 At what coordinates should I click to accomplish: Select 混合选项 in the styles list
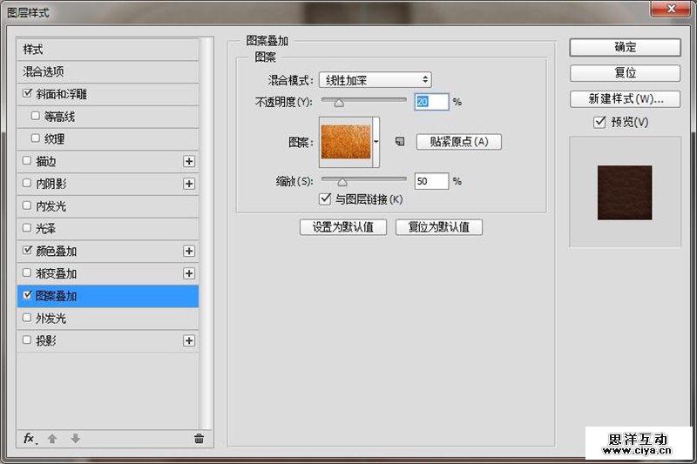[x=44, y=71]
